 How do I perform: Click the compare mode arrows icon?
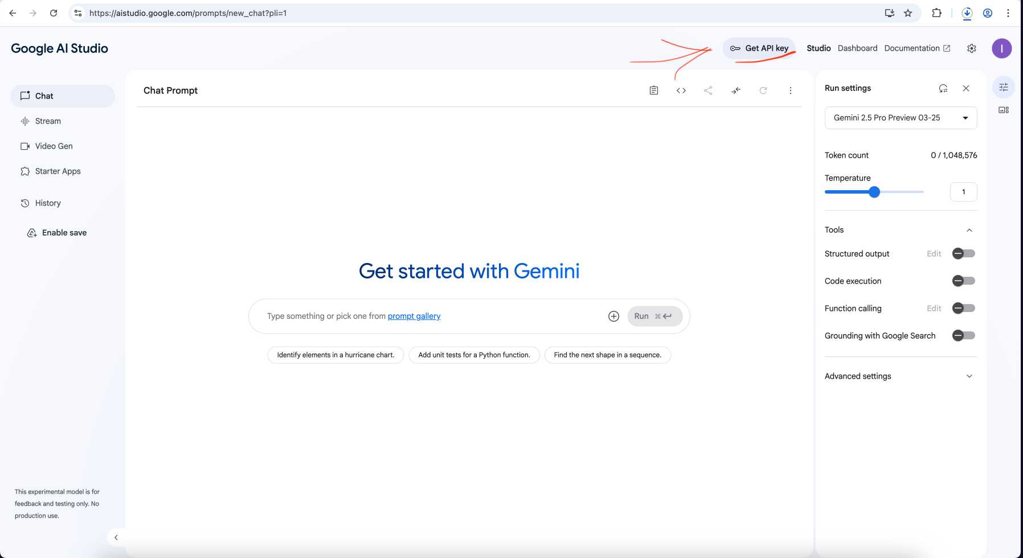[x=736, y=91]
